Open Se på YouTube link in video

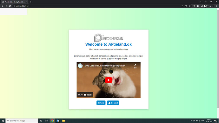(85, 95)
